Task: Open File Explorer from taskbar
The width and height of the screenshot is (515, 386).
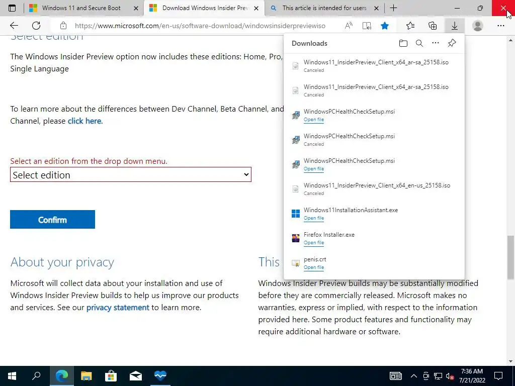Action: [x=87, y=376]
